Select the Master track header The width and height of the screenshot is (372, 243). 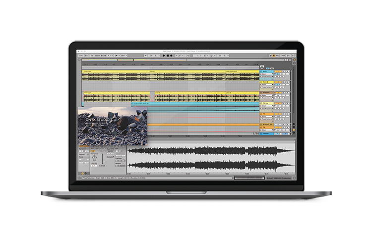pyautogui.click(x=267, y=133)
